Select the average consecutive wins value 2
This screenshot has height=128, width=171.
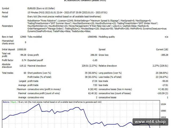(x=96, y=97)
